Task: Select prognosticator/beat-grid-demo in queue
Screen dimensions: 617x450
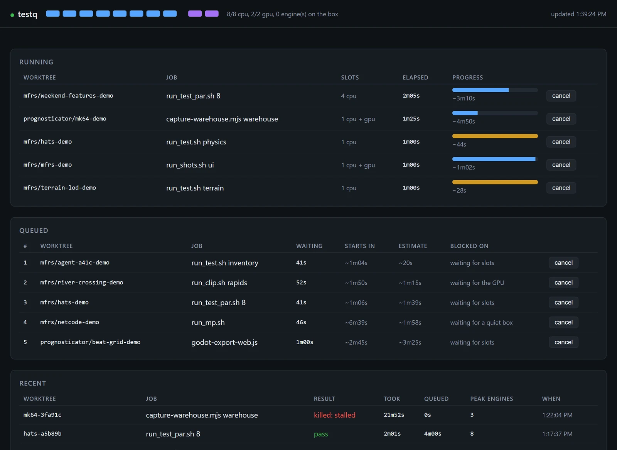Action: [x=90, y=342]
